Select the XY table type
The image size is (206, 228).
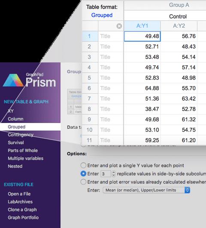[11, 111]
